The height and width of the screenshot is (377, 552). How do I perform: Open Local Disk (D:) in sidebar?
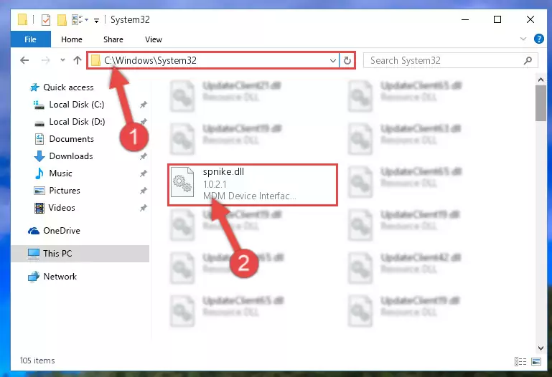tap(76, 122)
